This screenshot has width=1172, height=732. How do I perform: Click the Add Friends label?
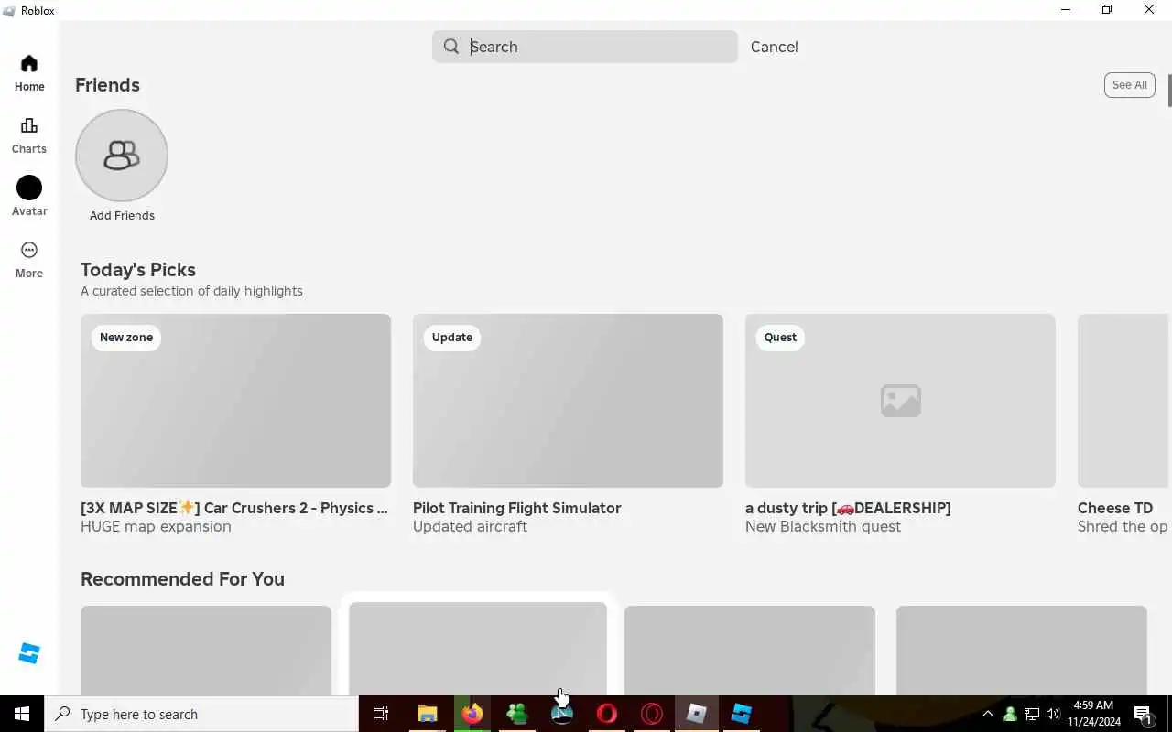[122, 216]
